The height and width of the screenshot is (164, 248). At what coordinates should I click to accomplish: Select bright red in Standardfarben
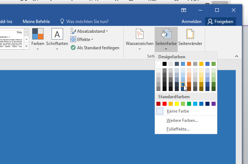(x=164, y=104)
